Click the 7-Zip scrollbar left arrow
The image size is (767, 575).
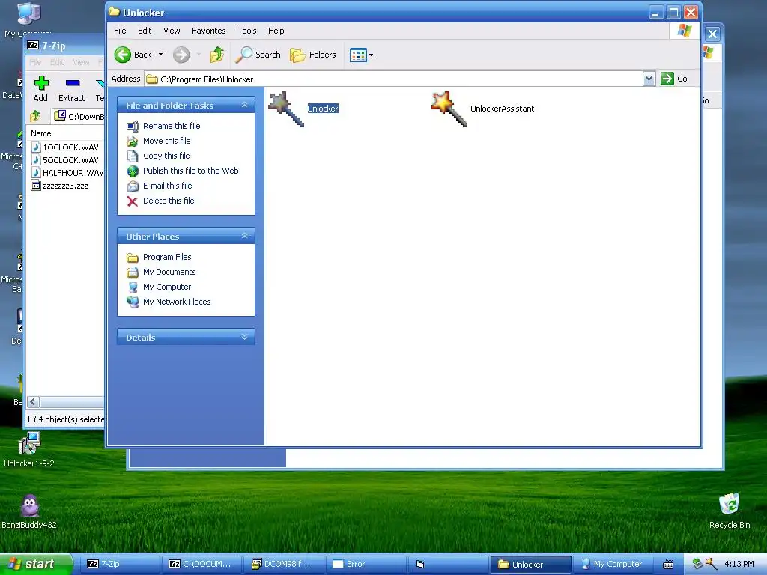[33, 402]
